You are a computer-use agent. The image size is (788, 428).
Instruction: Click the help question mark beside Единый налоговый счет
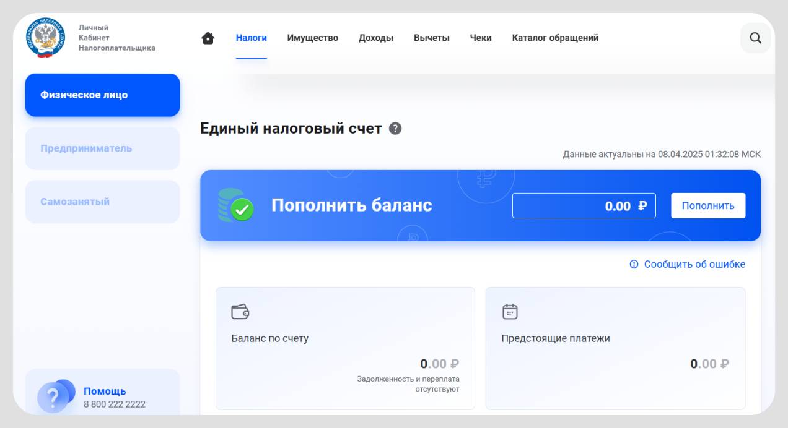395,129
